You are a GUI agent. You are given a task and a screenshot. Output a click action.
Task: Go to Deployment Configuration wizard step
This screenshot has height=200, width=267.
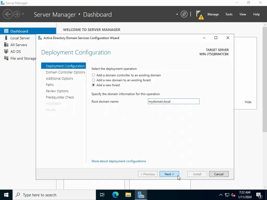64,66
